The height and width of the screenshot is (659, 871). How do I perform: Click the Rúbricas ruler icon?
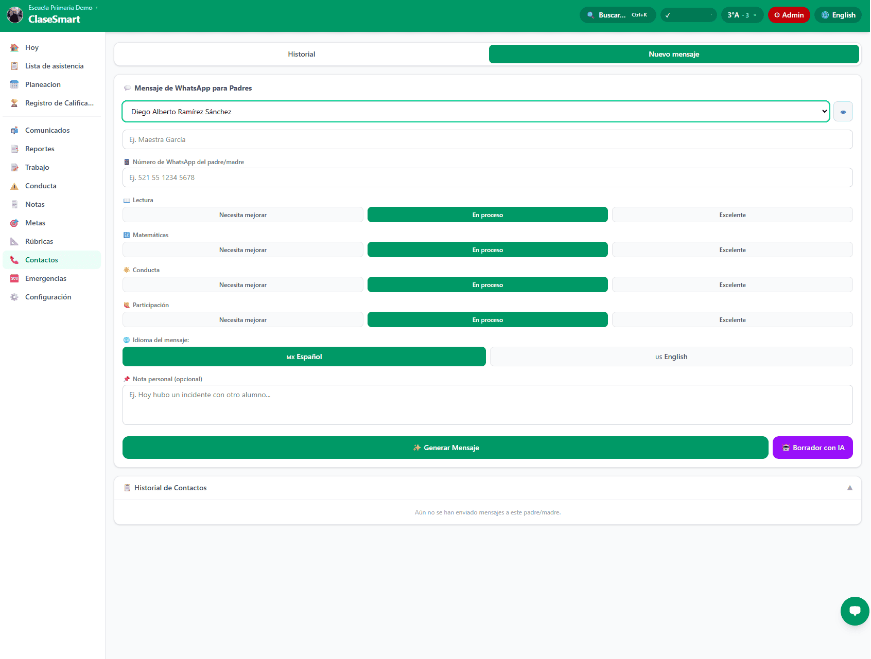[x=14, y=241]
